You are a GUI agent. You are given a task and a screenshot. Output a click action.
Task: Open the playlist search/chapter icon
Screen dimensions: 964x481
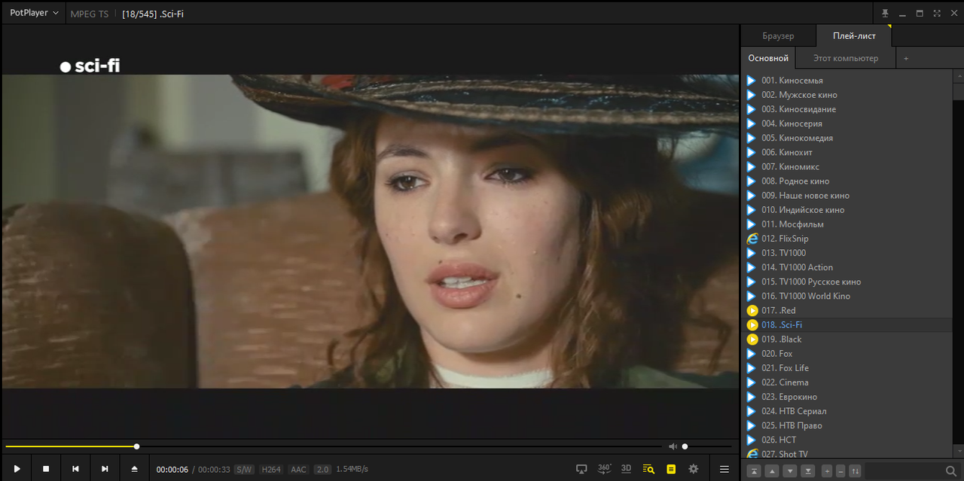point(648,469)
